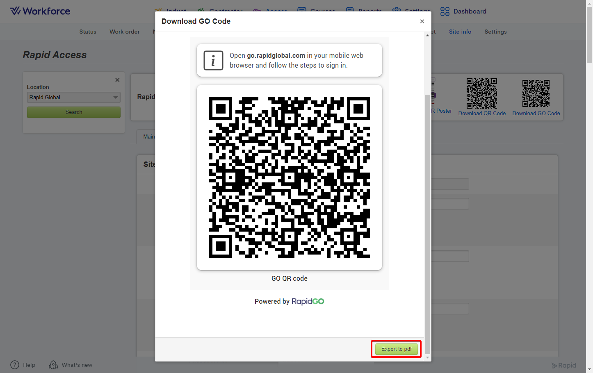Click the QR code thumbnail above Download QR Code
593x373 pixels.
[x=482, y=93]
